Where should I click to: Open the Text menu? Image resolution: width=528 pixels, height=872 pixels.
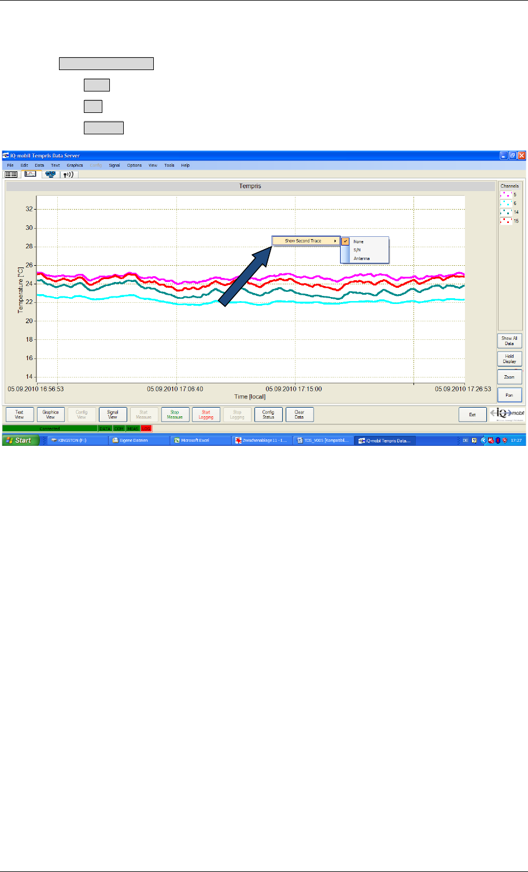click(55, 165)
